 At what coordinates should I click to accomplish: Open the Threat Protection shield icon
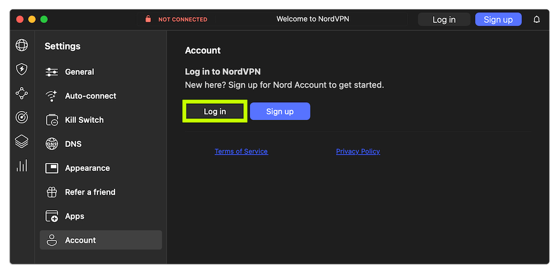coord(22,69)
